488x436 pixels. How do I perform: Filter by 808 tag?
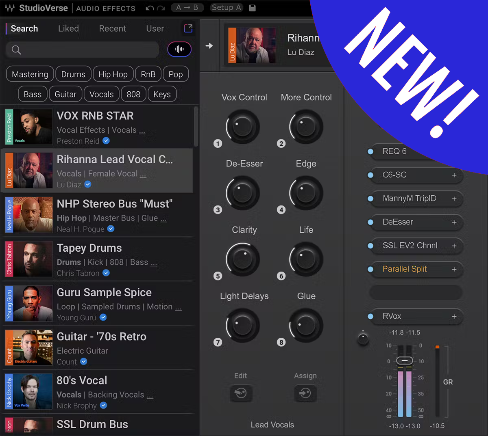(x=133, y=94)
